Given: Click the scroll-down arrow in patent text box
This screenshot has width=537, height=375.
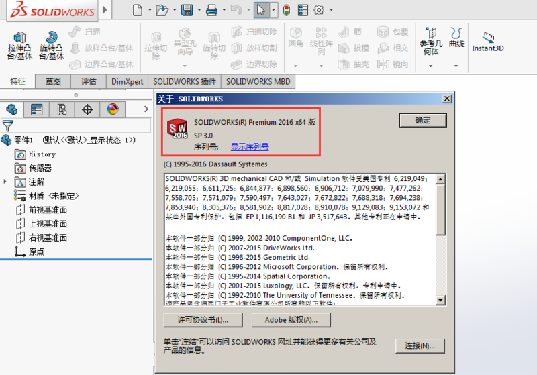Looking at the screenshot, I should pos(440,301).
